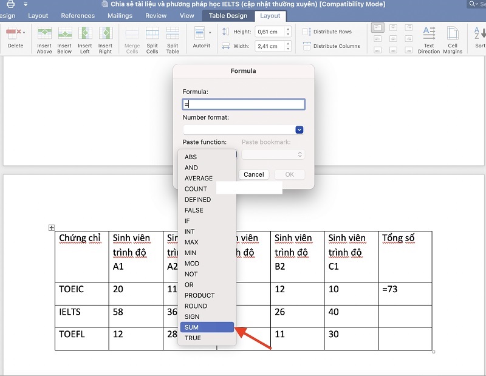The image size is (486, 376).
Task: Click the row Height stepper arrows
Action: pyautogui.click(x=288, y=32)
